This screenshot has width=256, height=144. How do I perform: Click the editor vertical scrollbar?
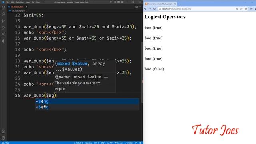pyautogui.click(x=142, y=73)
